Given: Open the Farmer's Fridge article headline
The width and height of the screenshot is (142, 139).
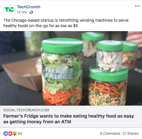Looking at the screenshot, I should click(x=69, y=119).
